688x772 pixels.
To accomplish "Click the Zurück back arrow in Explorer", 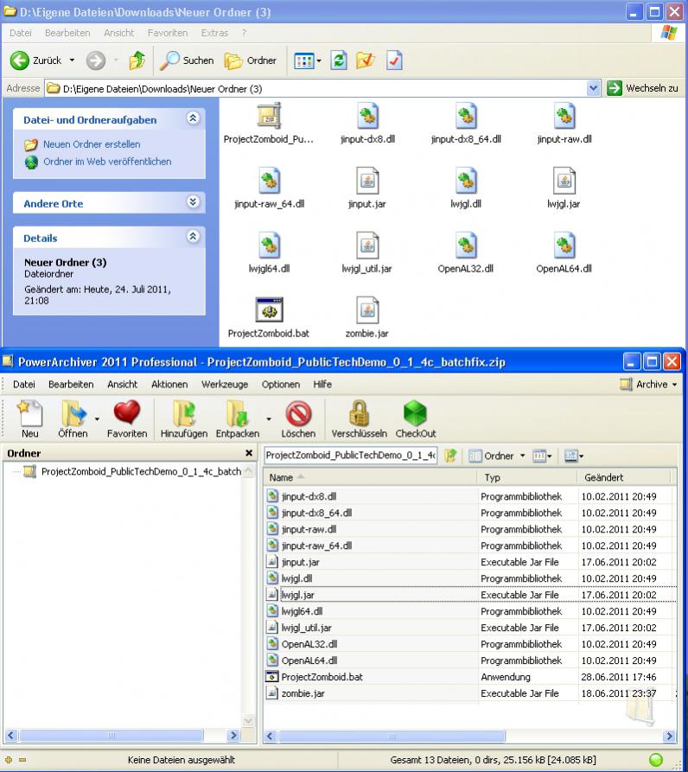I will point(20,61).
